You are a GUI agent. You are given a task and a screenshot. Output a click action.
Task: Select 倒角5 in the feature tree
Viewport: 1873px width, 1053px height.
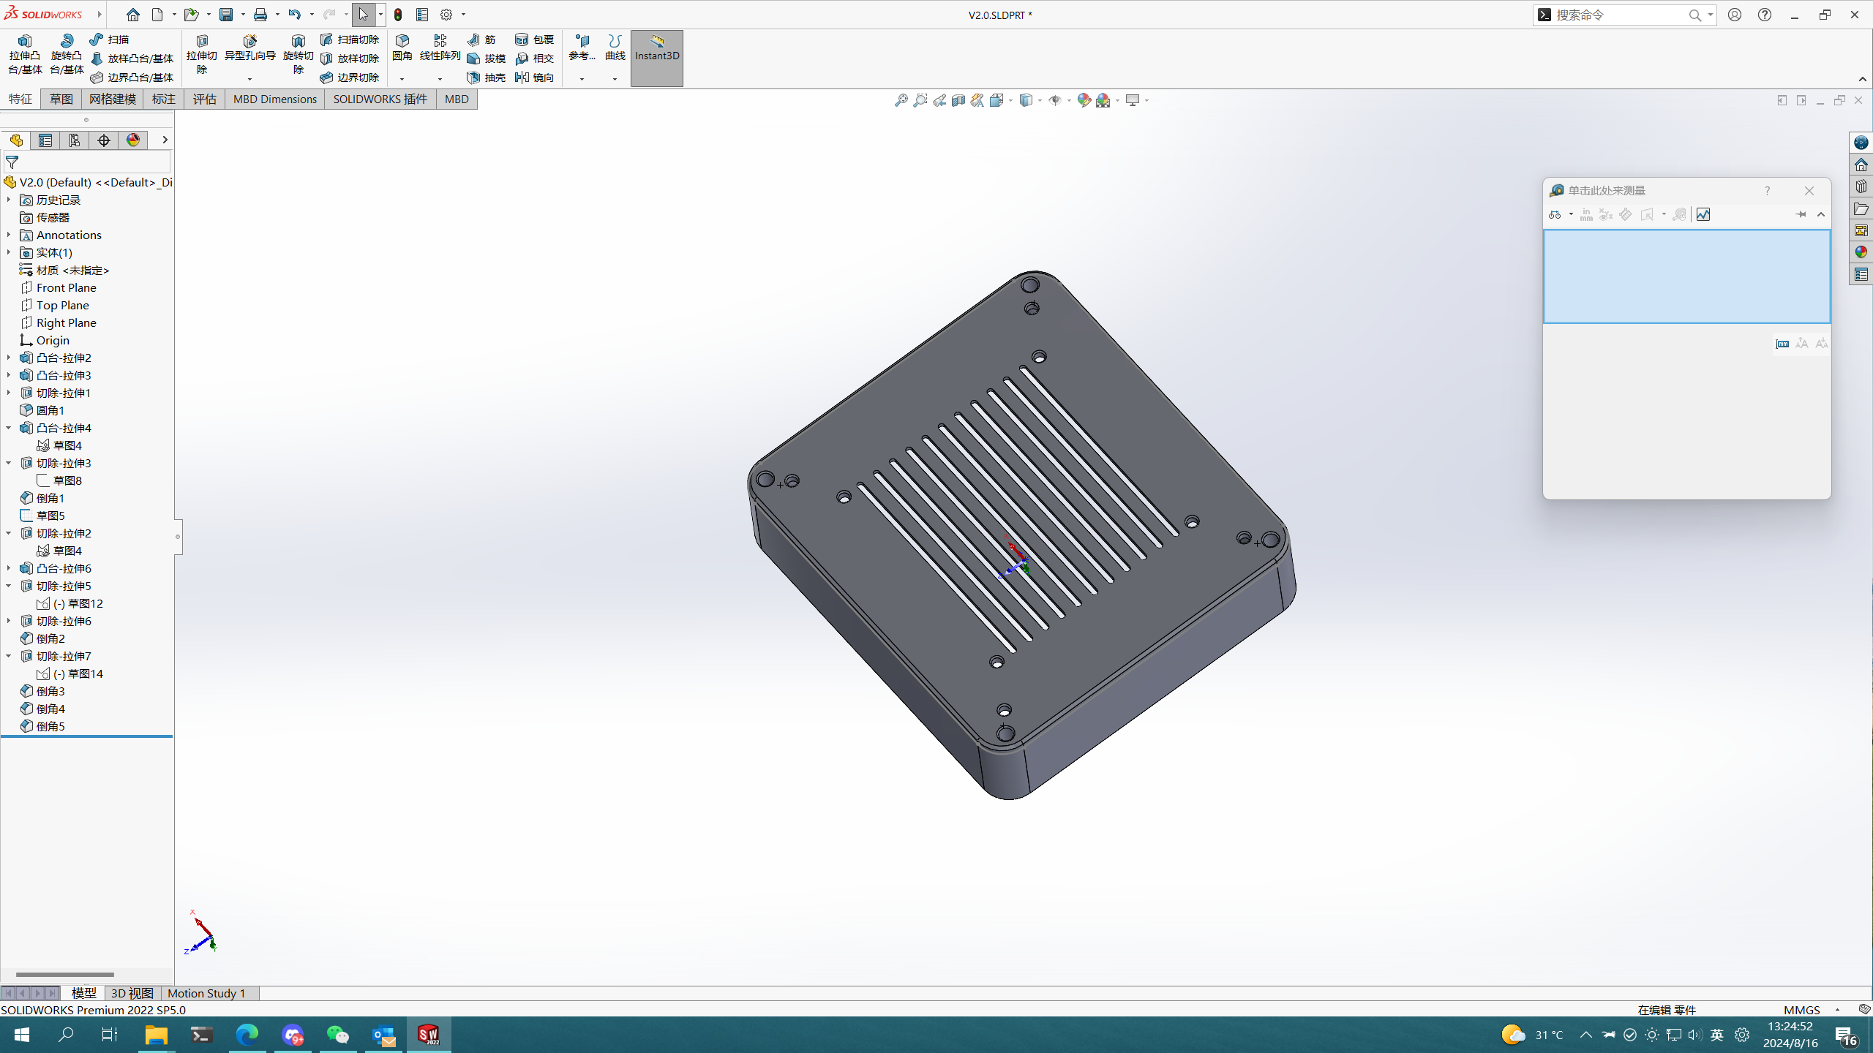point(50,726)
